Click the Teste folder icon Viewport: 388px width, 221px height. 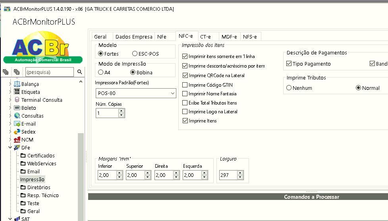[23, 203]
